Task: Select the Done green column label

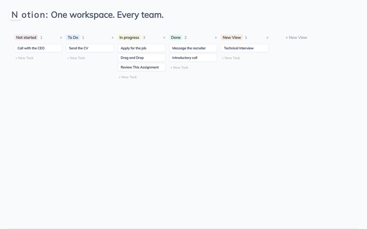Action: 176,38
